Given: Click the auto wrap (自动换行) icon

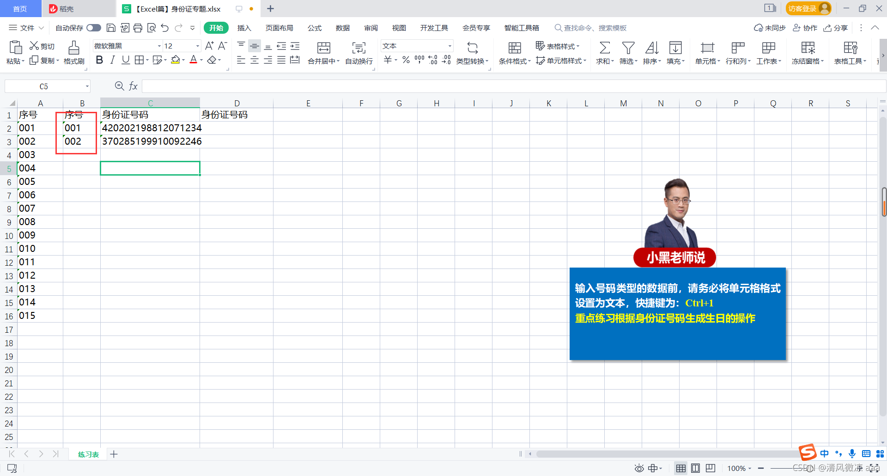Looking at the screenshot, I should tap(359, 48).
